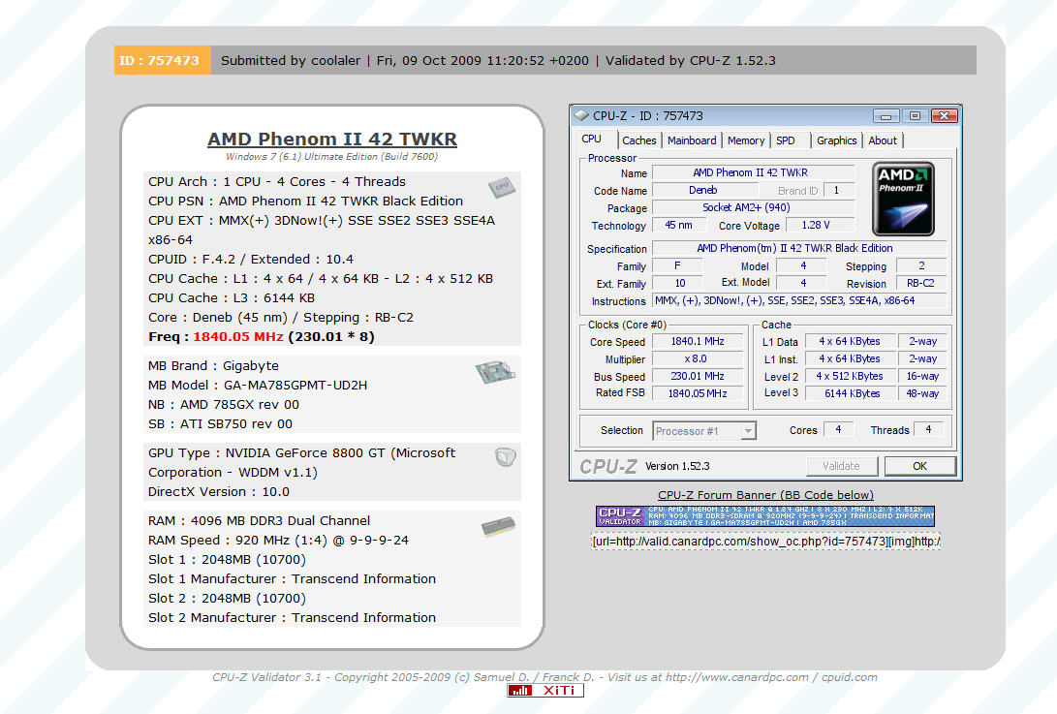
Task: Click the Level 3 48-way associativity value
Action: click(922, 393)
